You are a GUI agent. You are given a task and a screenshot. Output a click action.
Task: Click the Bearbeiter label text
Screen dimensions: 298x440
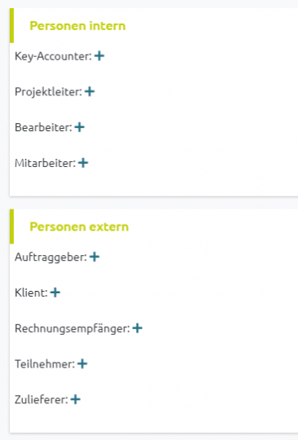[43, 127]
